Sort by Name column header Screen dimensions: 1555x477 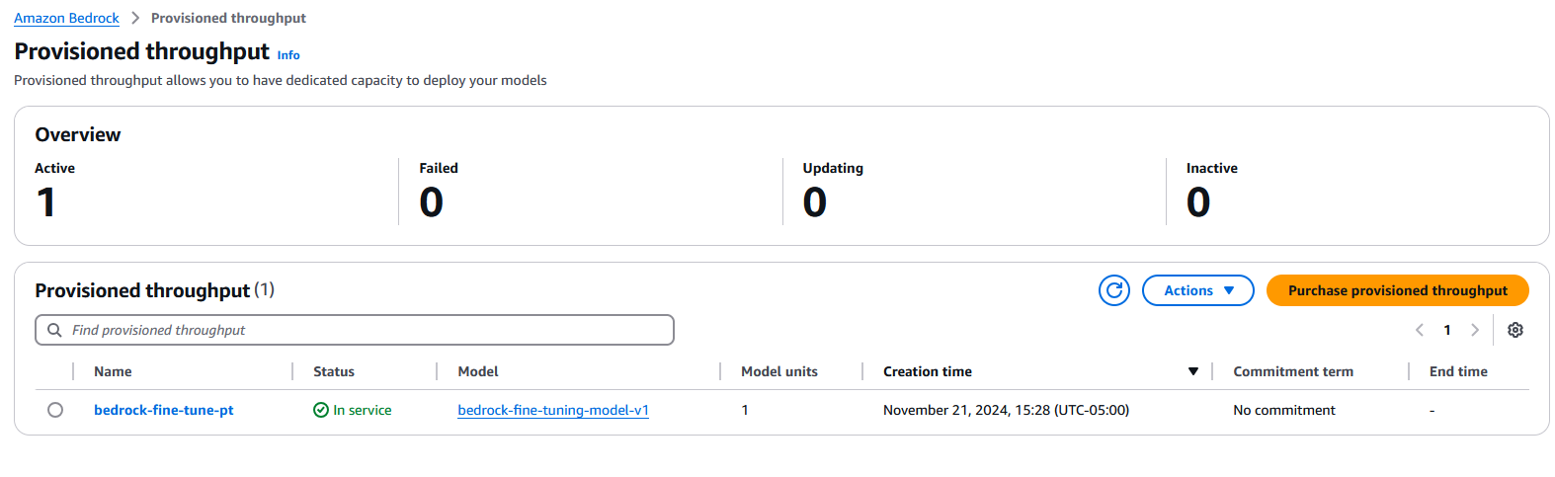click(113, 371)
